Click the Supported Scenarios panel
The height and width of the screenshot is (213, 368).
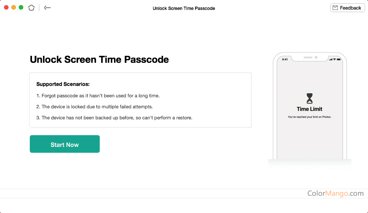140,100
